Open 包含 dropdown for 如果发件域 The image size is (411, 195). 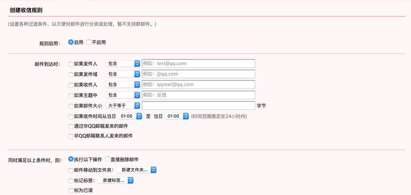tap(123, 74)
